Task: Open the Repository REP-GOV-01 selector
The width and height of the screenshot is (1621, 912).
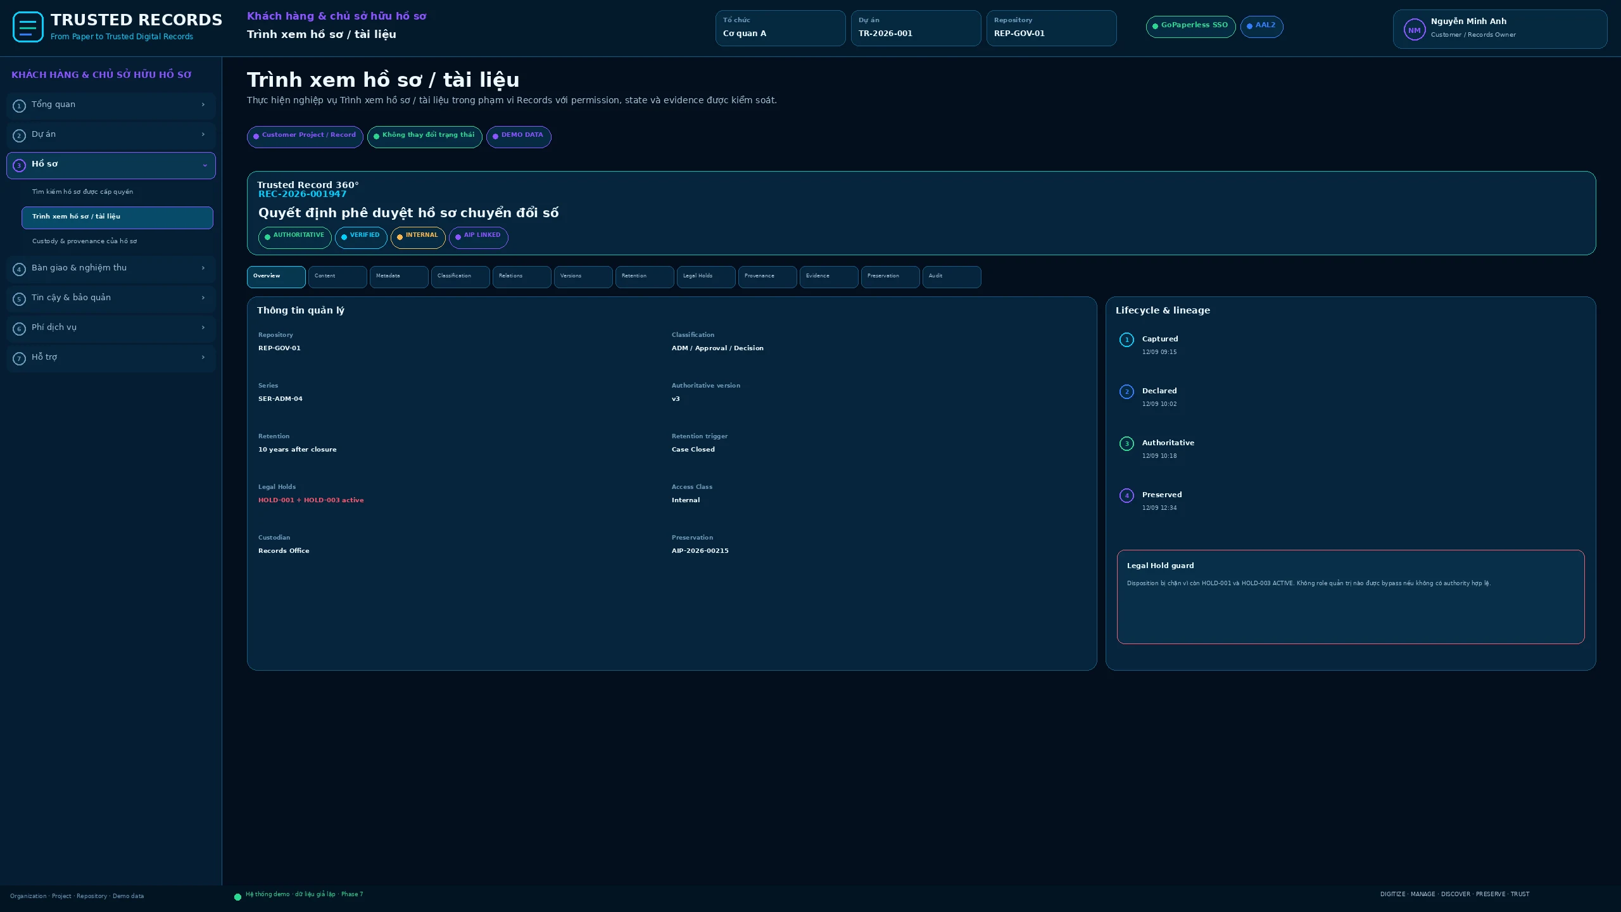Action: (1051, 28)
